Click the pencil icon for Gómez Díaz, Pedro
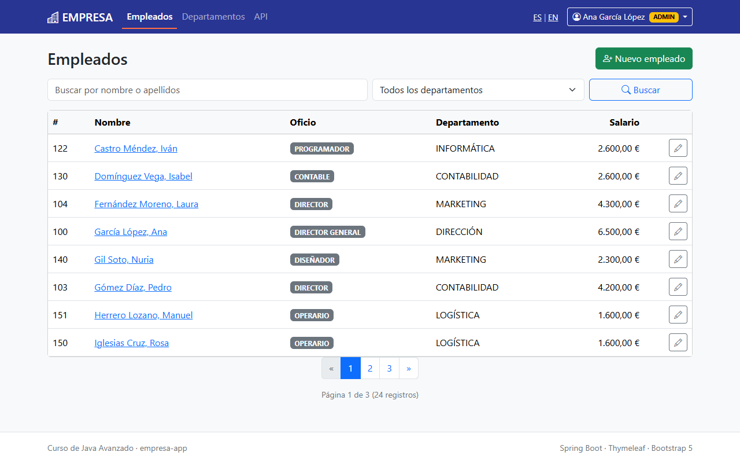 point(678,287)
